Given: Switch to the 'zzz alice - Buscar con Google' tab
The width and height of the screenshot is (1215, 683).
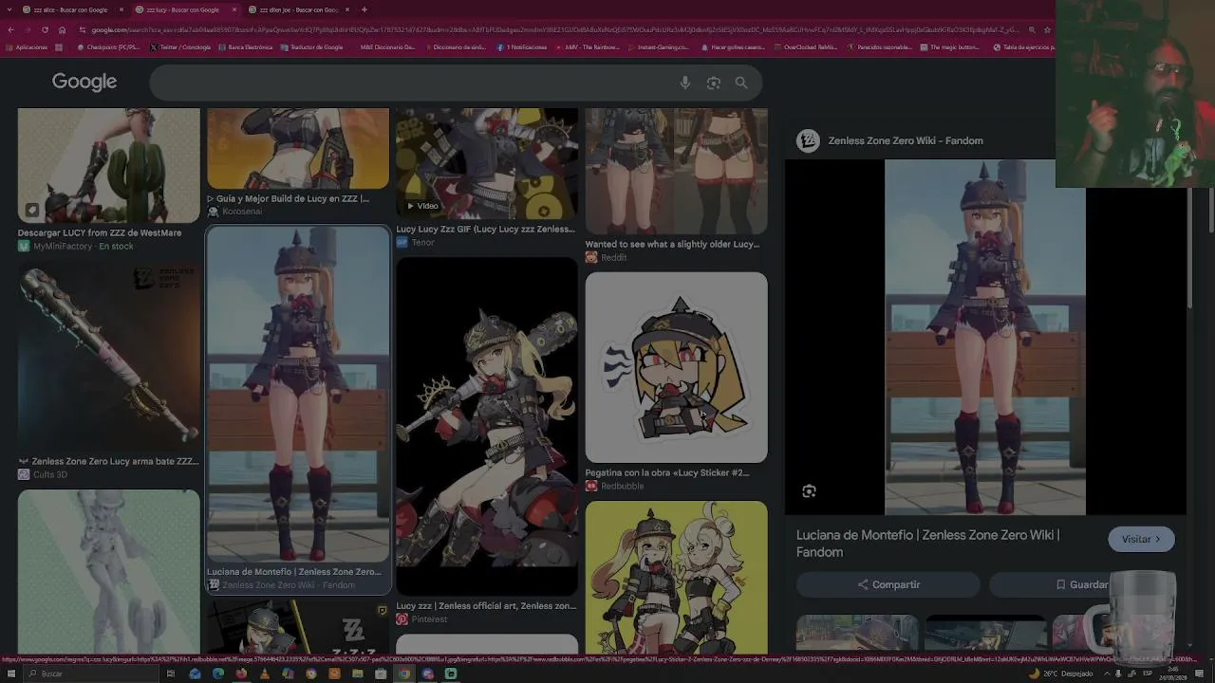Looking at the screenshot, I should (72, 9).
